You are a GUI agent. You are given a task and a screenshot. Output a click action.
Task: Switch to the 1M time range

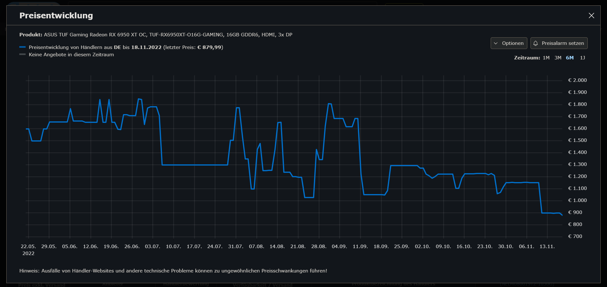click(545, 58)
